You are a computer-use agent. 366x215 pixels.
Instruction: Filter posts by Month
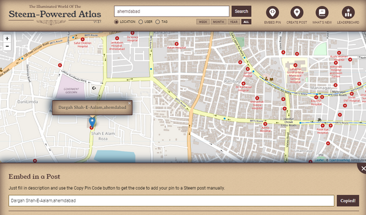(218, 22)
